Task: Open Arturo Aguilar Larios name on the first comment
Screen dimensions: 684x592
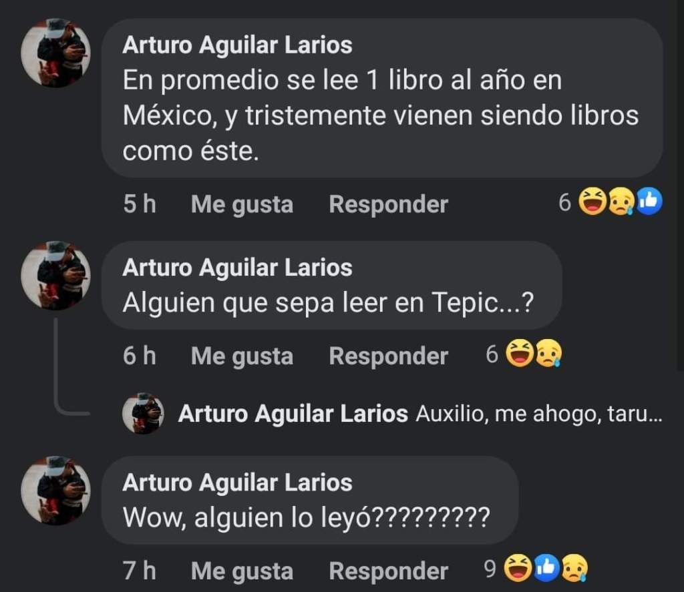Action: click(237, 45)
